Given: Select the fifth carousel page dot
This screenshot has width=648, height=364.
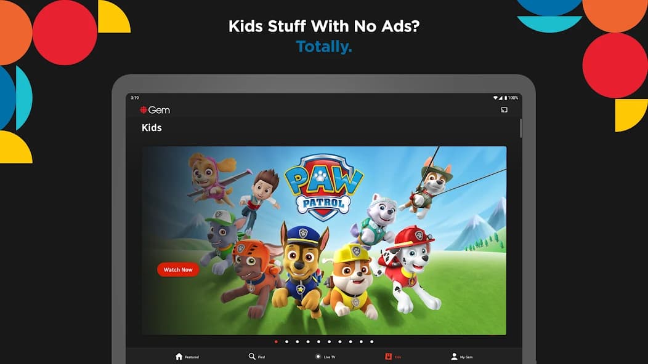Looking at the screenshot, I should tap(318, 342).
